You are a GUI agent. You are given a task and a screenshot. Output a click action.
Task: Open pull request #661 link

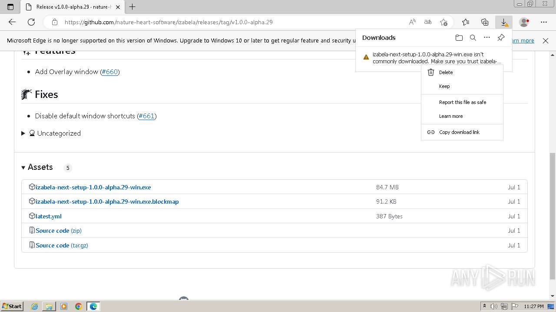point(146,116)
